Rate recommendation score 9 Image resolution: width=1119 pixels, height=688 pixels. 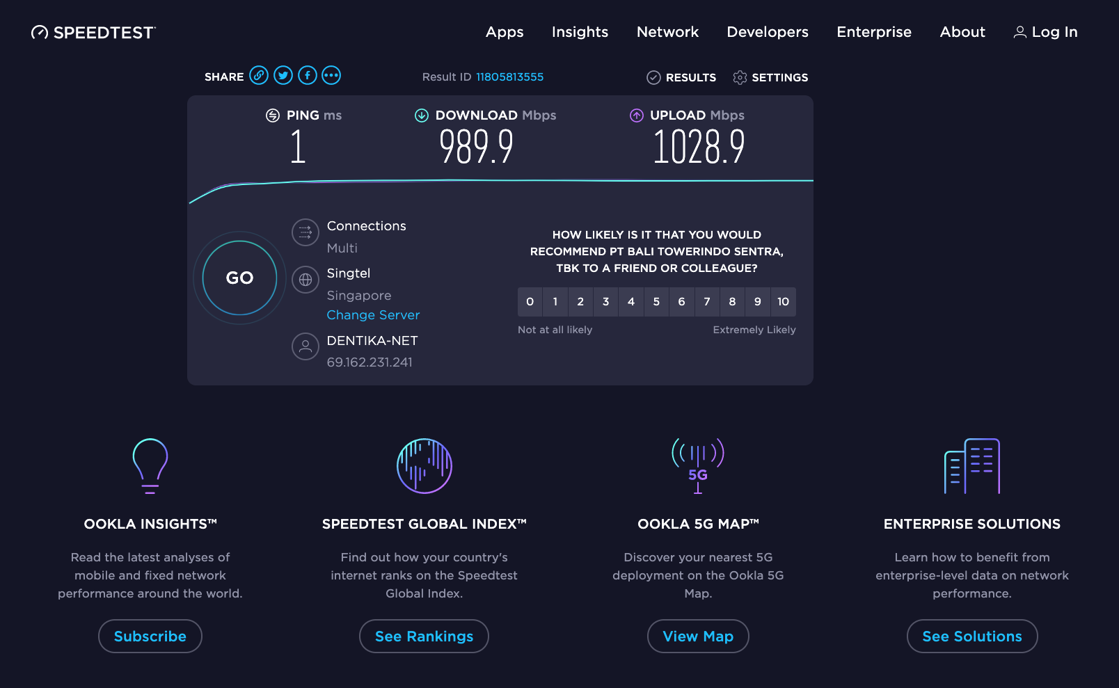pyautogui.click(x=758, y=302)
